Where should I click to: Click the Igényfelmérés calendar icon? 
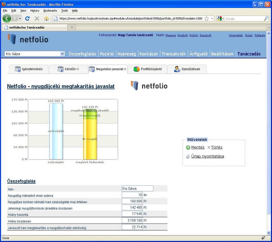click(18, 69)
